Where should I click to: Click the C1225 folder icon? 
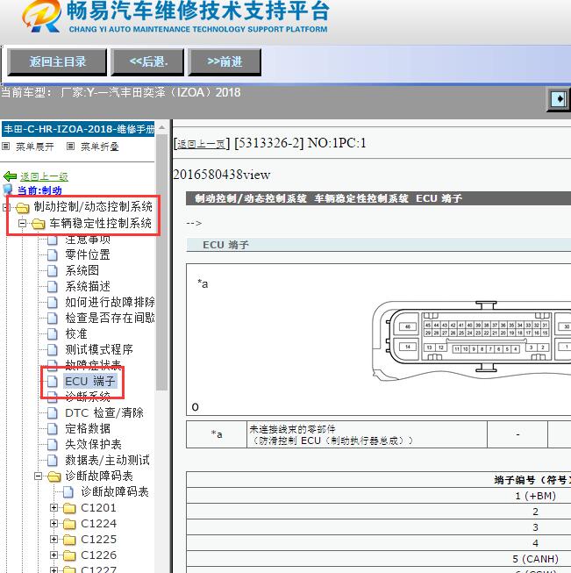coord(69,540)
